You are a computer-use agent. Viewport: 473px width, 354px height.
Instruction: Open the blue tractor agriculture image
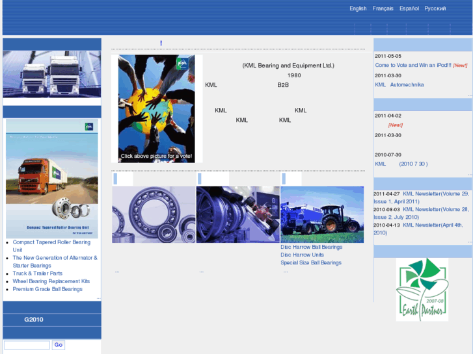[322, 214]
